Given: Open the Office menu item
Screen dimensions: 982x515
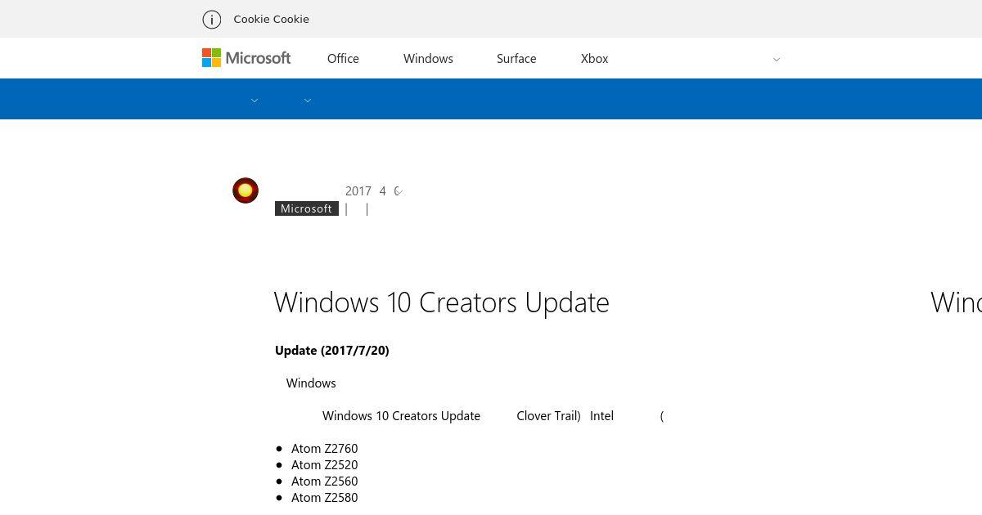Looking at the screenshot, I should [343, 59].
